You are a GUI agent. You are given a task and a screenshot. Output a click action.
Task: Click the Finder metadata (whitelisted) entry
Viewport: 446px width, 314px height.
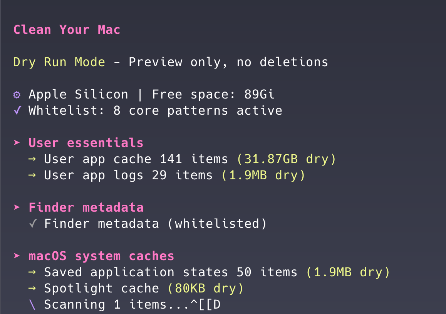[155, 224]
